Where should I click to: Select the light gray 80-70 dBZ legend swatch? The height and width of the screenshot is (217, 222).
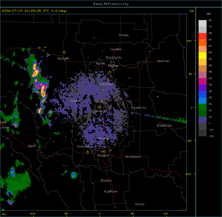202,23
